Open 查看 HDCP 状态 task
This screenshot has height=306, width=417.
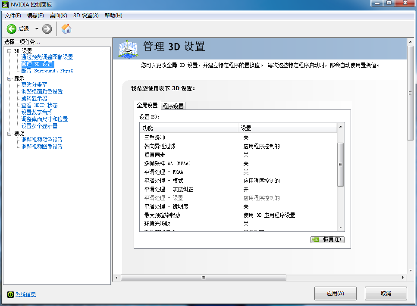click(39, 105)
